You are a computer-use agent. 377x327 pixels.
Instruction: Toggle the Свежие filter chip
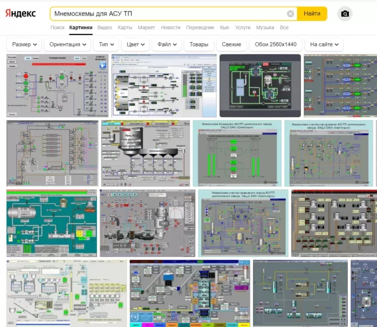(x=231, y=44)
